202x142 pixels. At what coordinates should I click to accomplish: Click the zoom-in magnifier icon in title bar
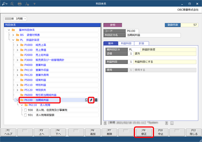[5, 4]
